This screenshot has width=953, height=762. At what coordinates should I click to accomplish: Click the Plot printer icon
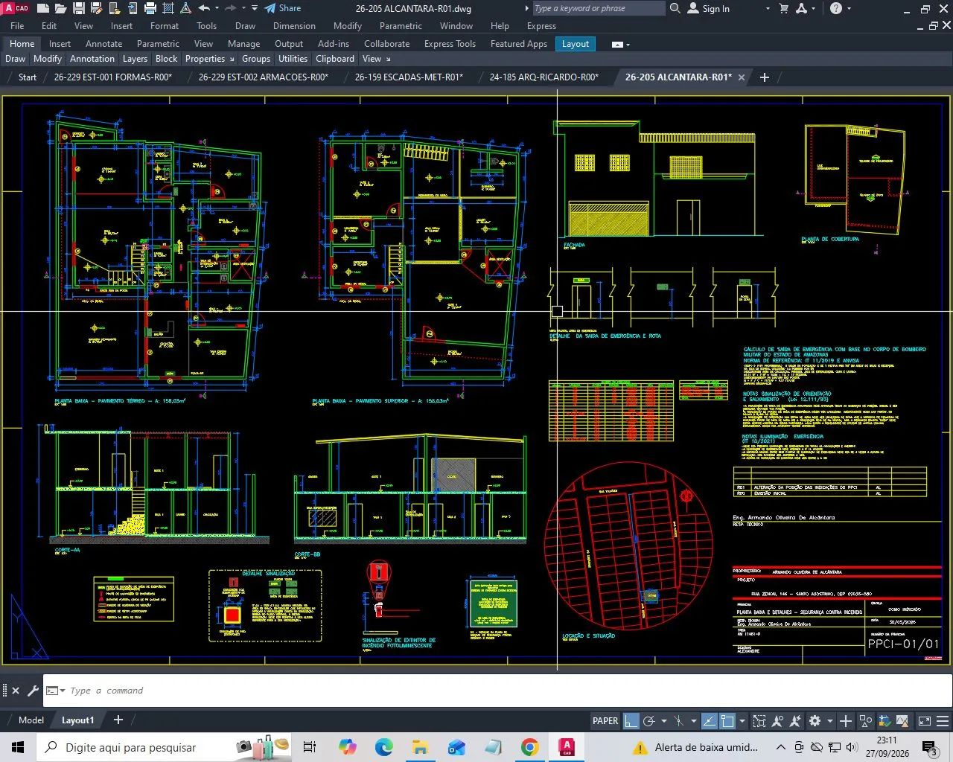[x=150, y=9]
